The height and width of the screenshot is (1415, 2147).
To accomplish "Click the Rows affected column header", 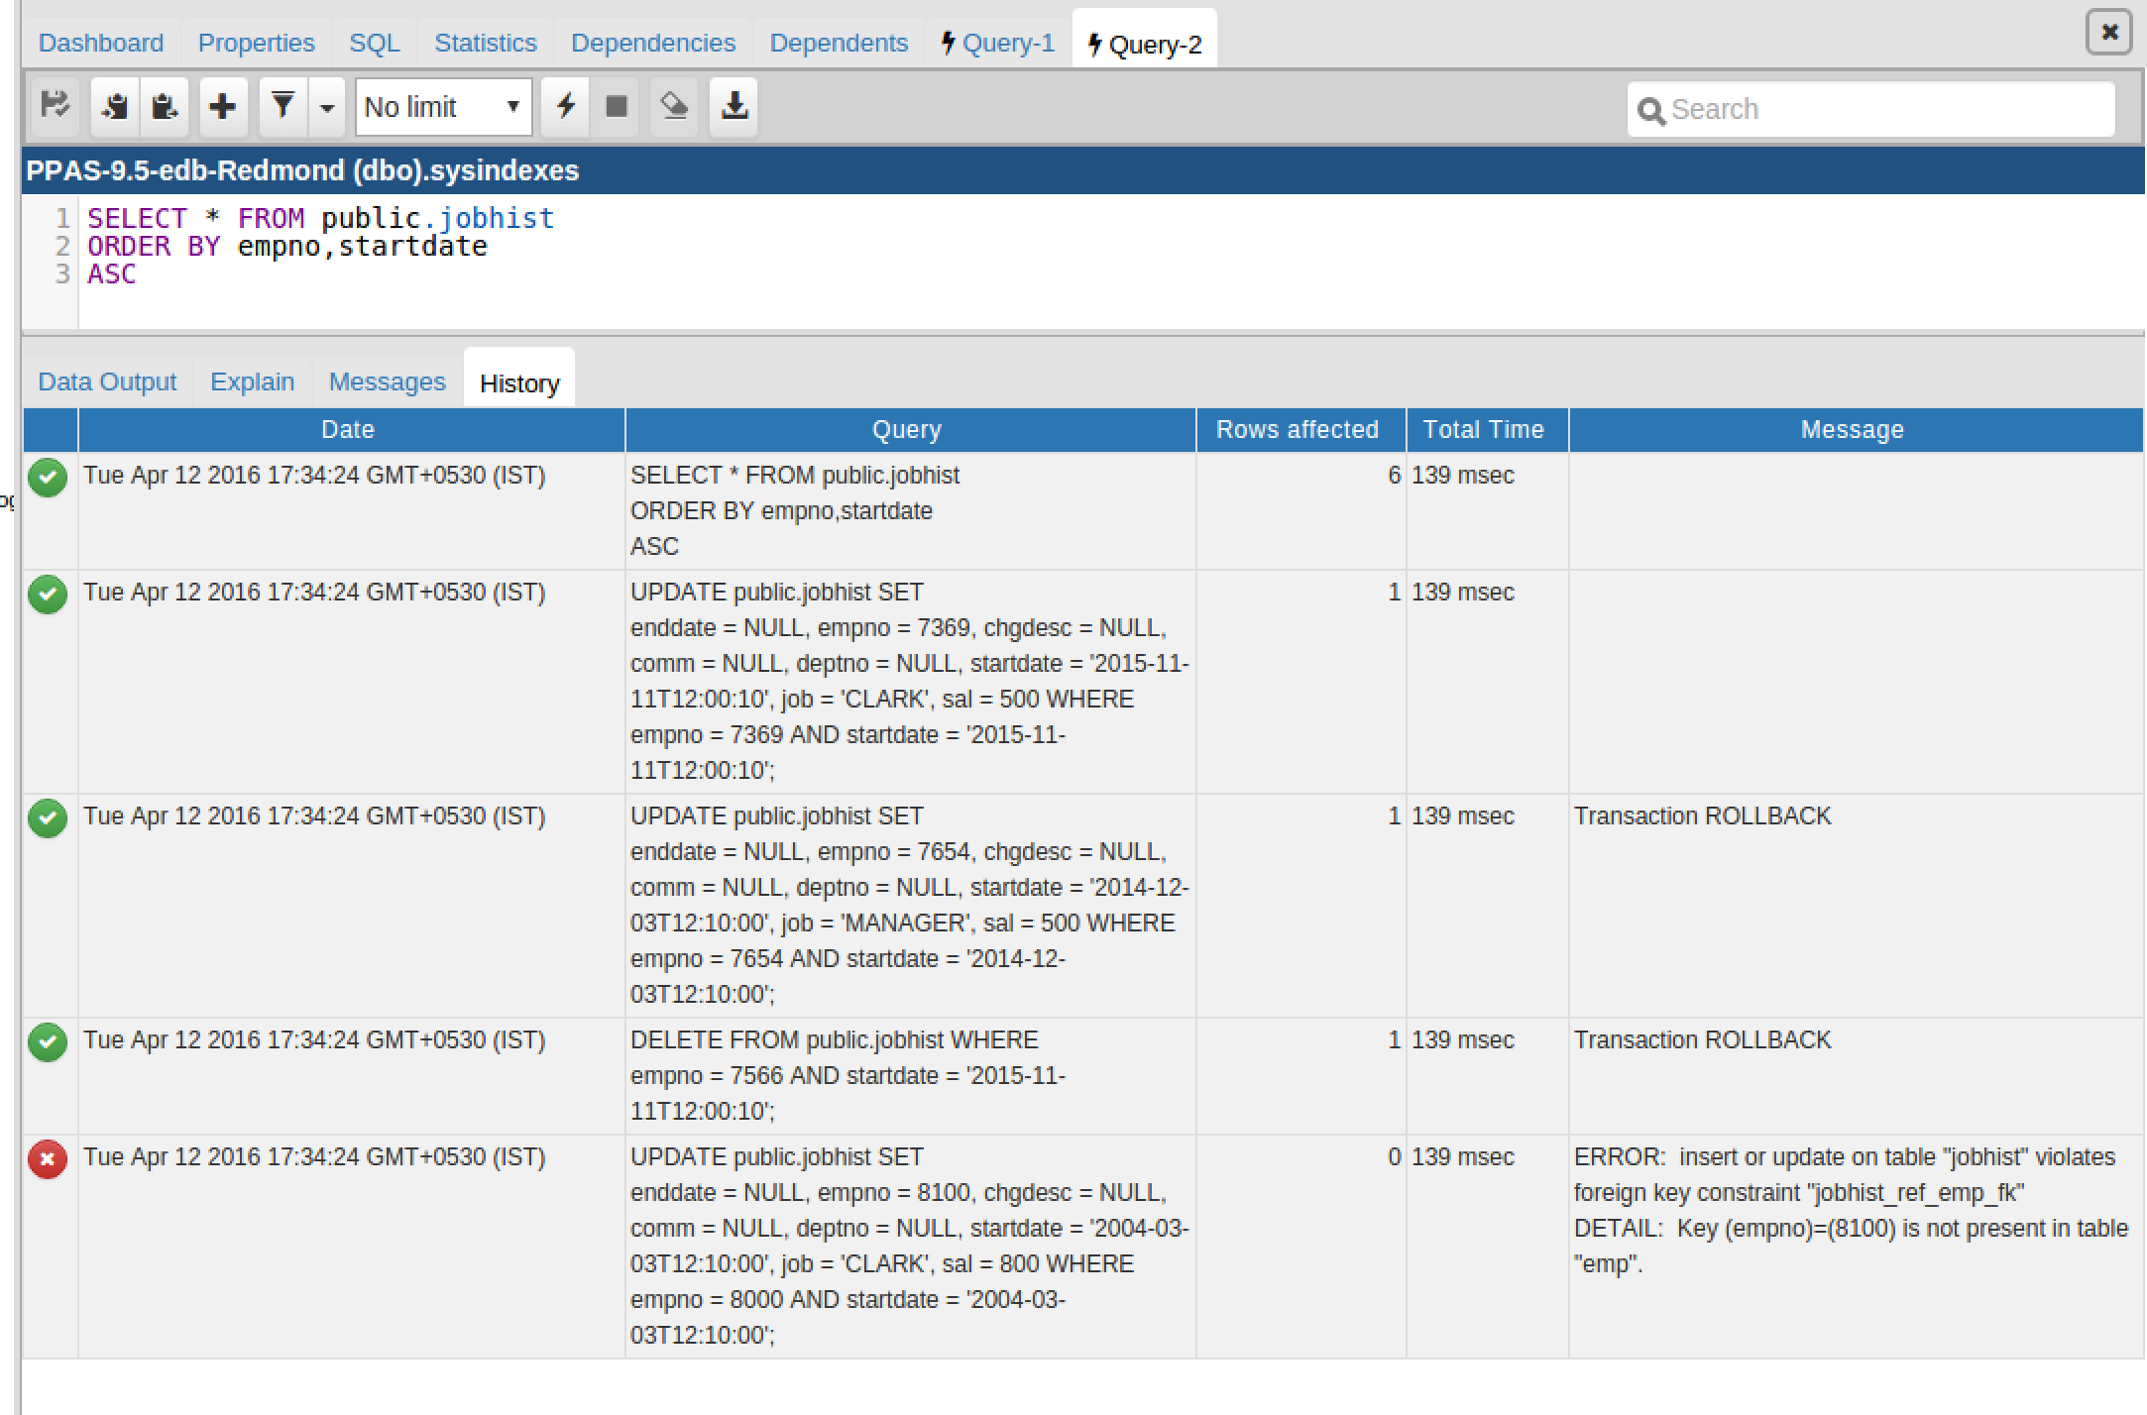I will pos(1297,430).
